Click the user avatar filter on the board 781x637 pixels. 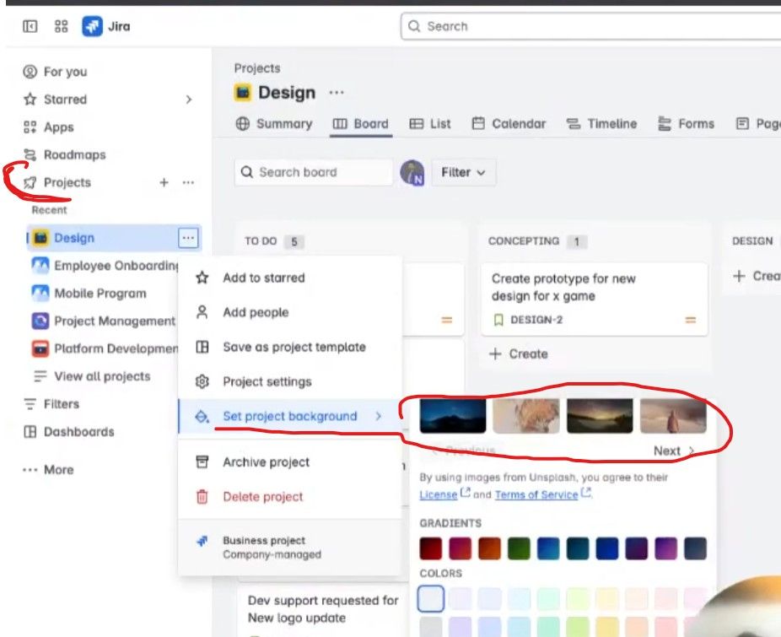pyautogui.click(x=412, y=172)
